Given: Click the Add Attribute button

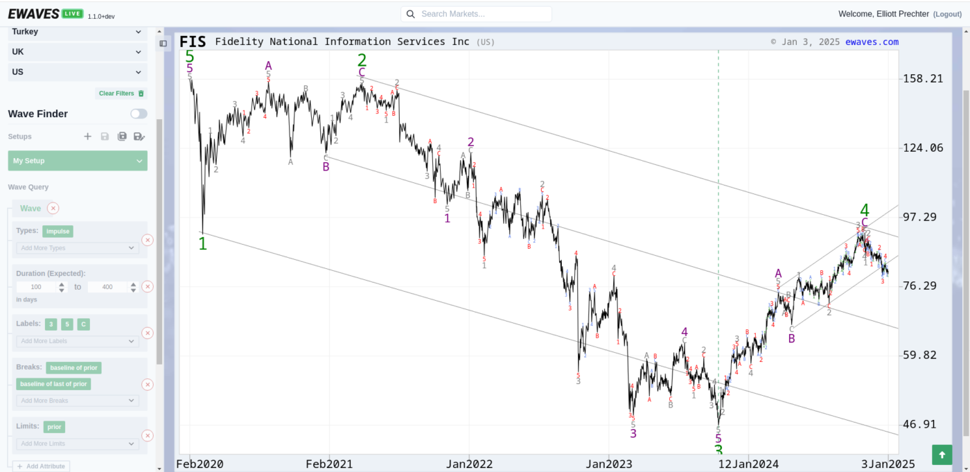Looking at the screenshot, I should [x=41, y=466].
